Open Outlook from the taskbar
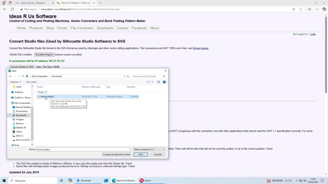The image size is (328, 184). point(106,181)
